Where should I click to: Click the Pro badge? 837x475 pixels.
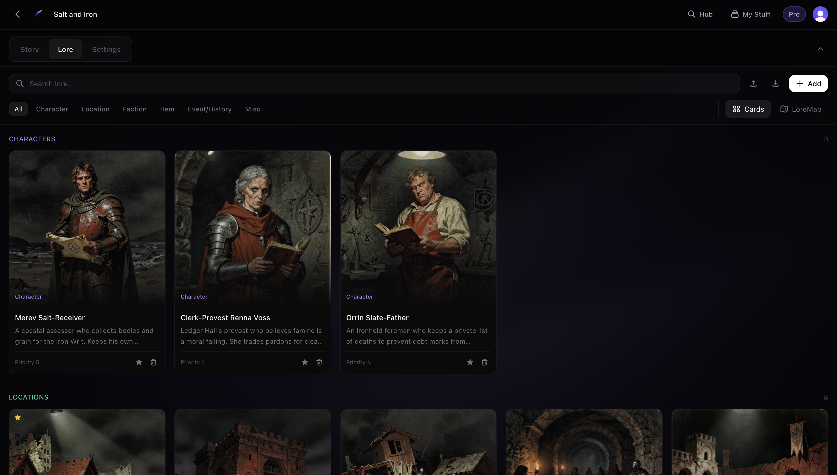794,14
